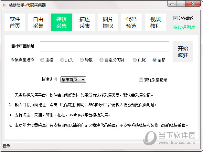Click the 目标页面地址 label
203x152 pixels.
tap(23, 46)
